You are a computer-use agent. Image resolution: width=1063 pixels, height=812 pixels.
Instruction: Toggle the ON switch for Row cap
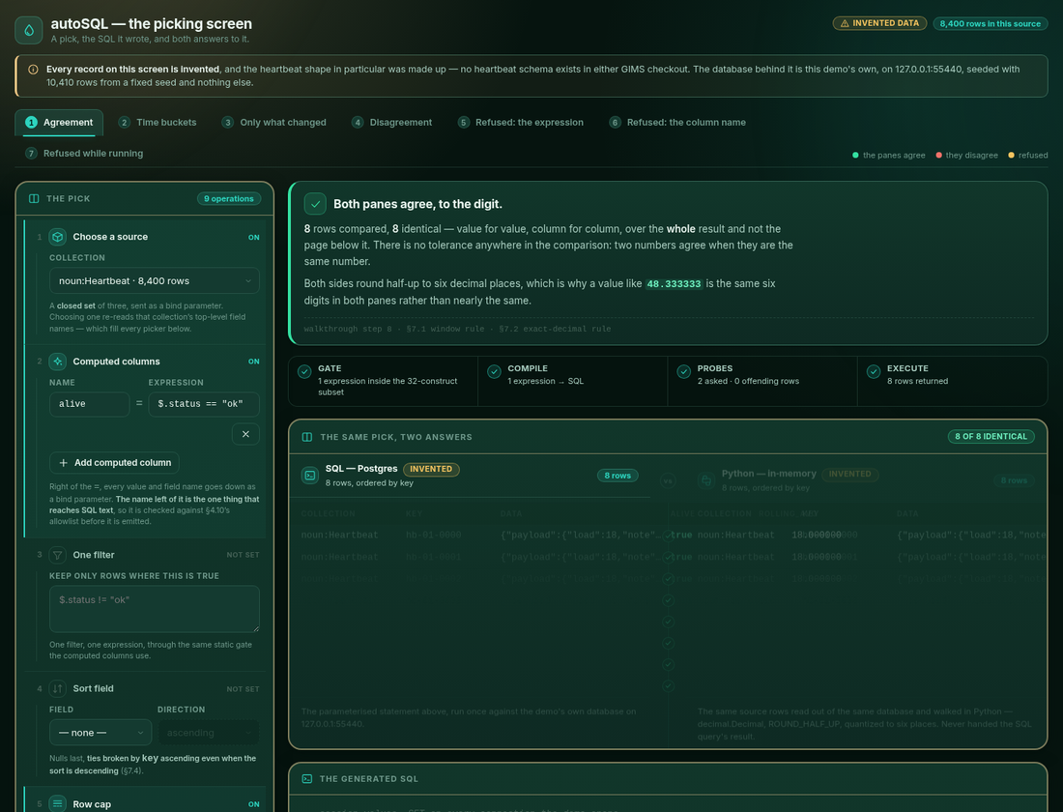(253, 804)
